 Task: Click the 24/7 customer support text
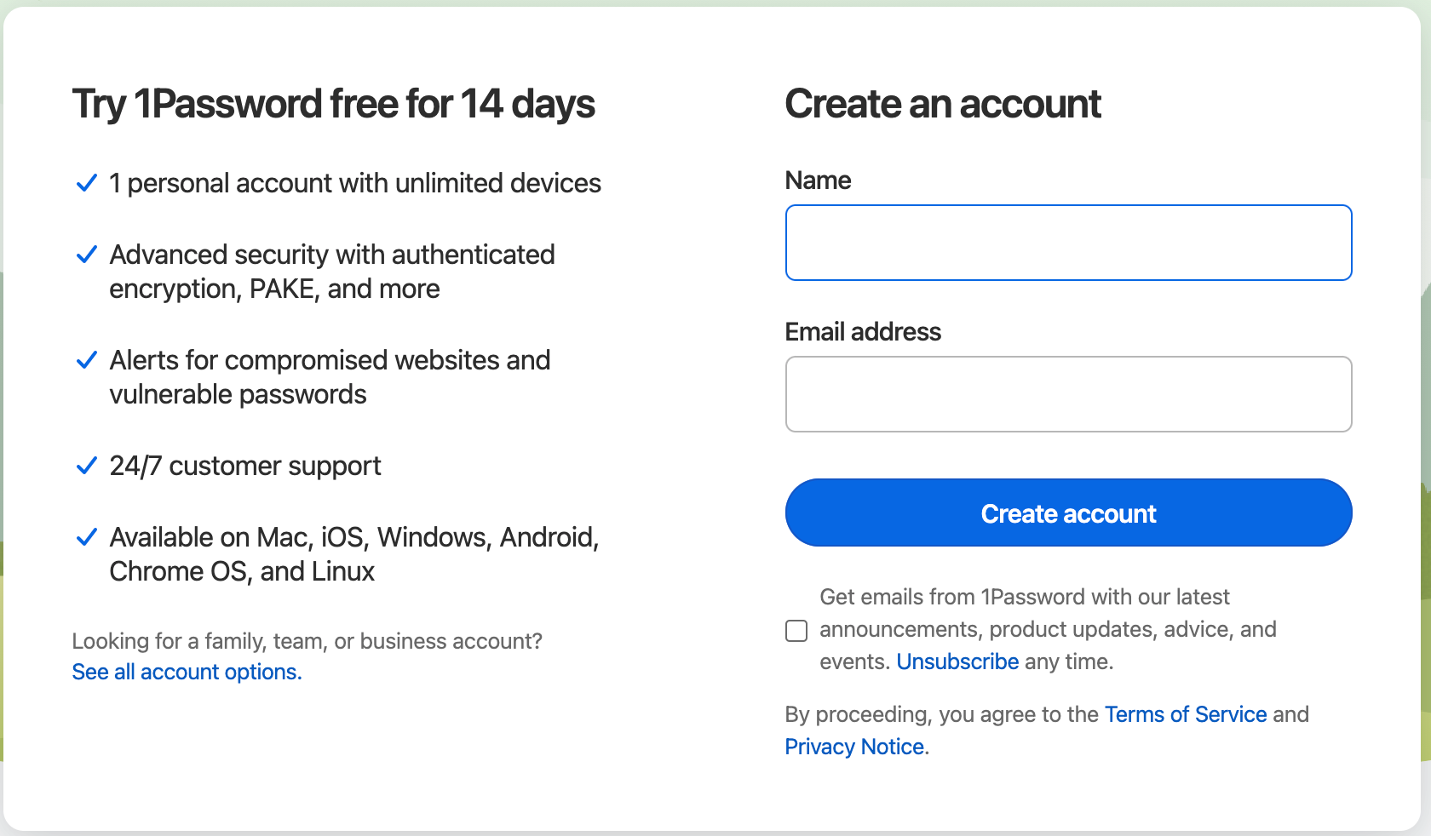tap(245, 467)
